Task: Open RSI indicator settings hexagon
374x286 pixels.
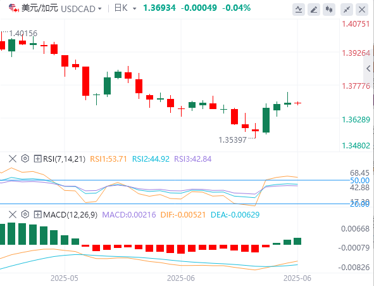Action: (x=25, y=159)
